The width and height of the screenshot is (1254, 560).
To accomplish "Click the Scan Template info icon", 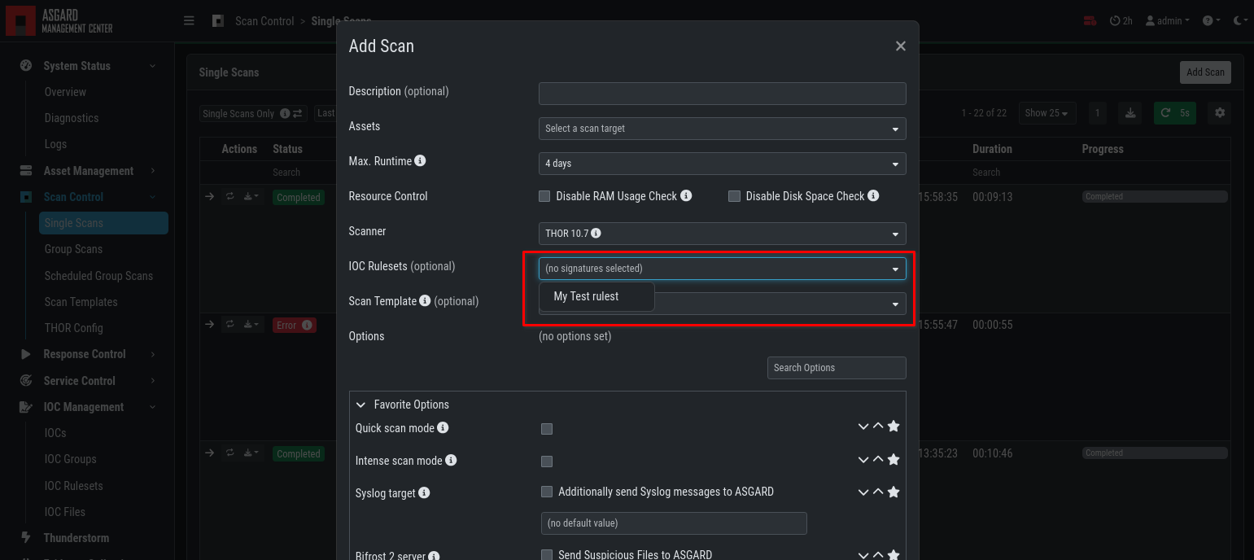I will tap(424, 300).
